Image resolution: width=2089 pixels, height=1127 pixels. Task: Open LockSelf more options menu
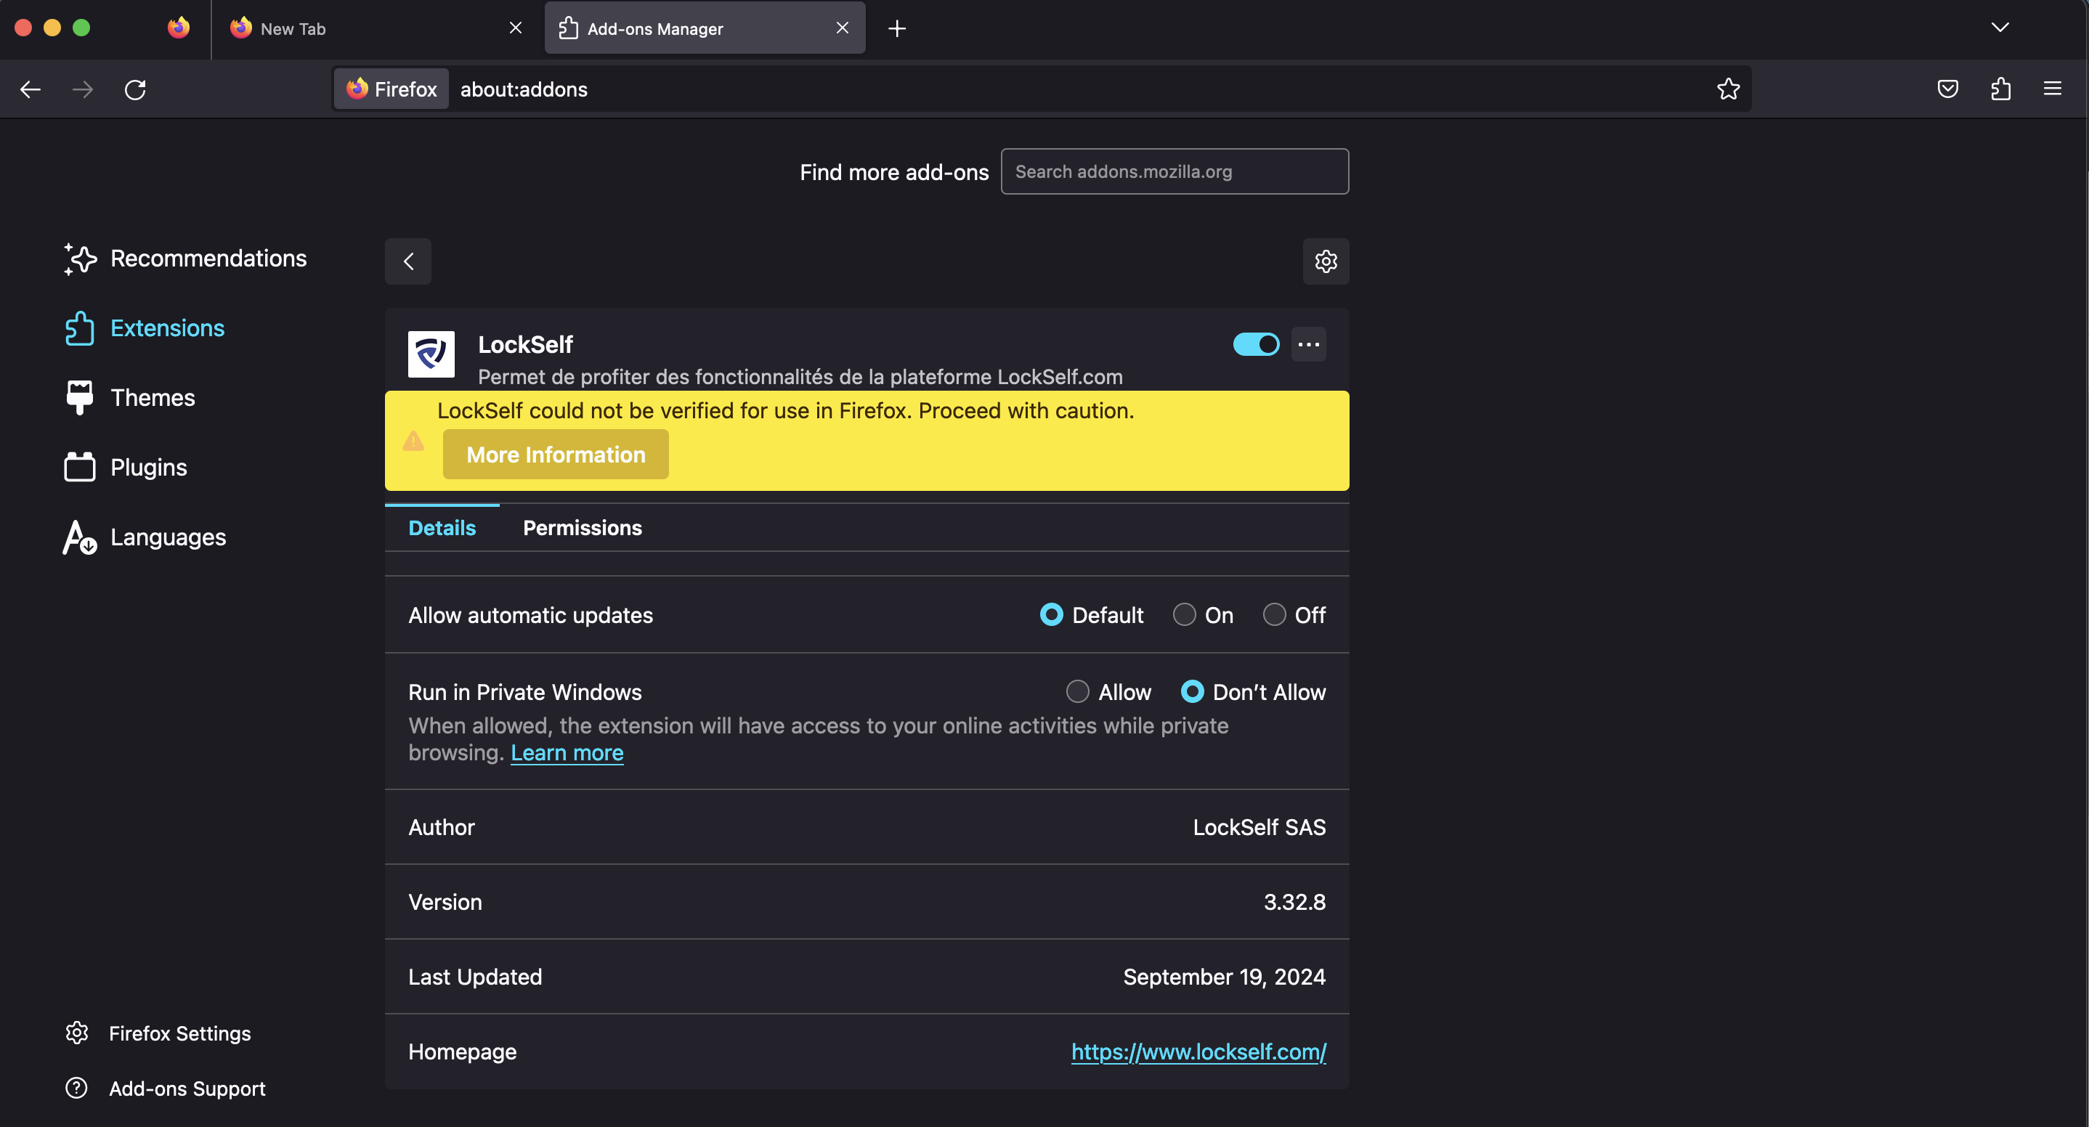(x=1309, y=345)
